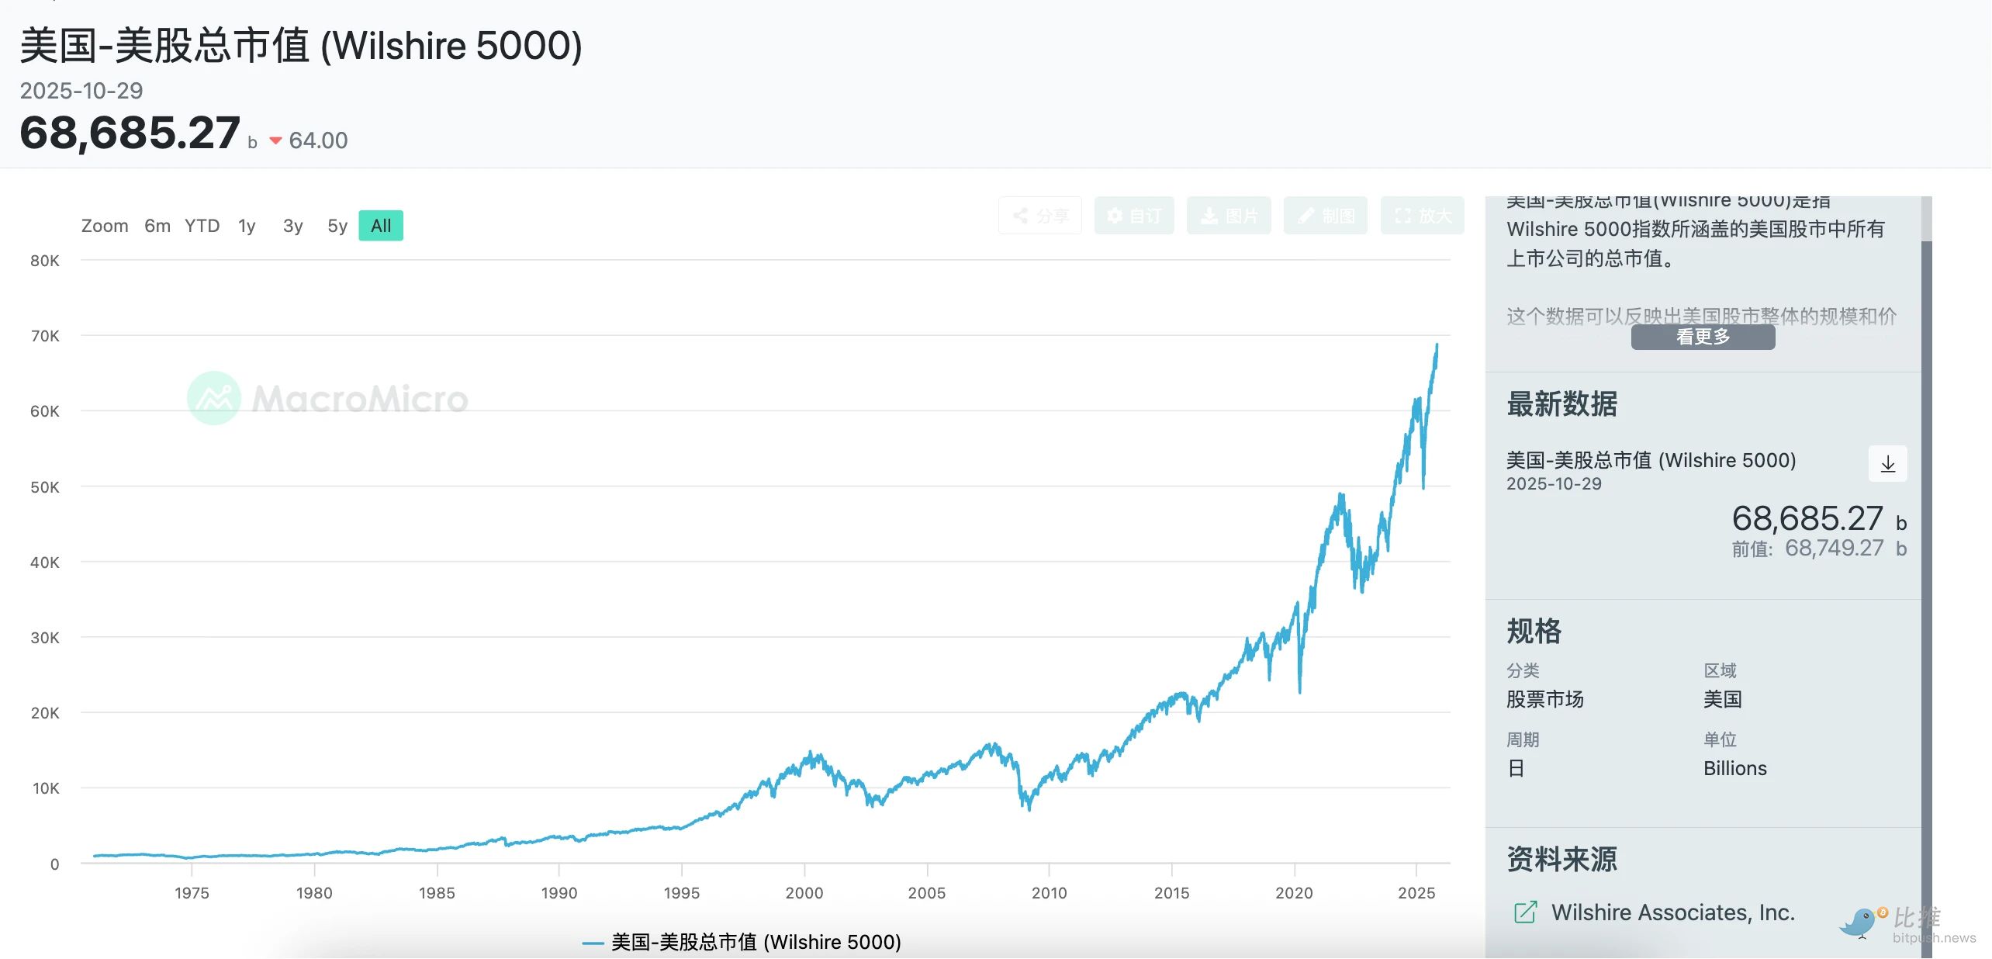Click the chart line's latest 2025 peak

pyautogui.click(x=1437, y=346)
